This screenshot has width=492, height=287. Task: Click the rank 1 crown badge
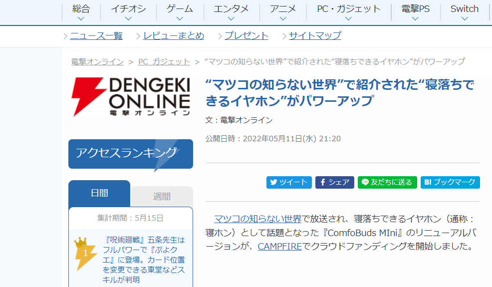click(x=85, y=253)
